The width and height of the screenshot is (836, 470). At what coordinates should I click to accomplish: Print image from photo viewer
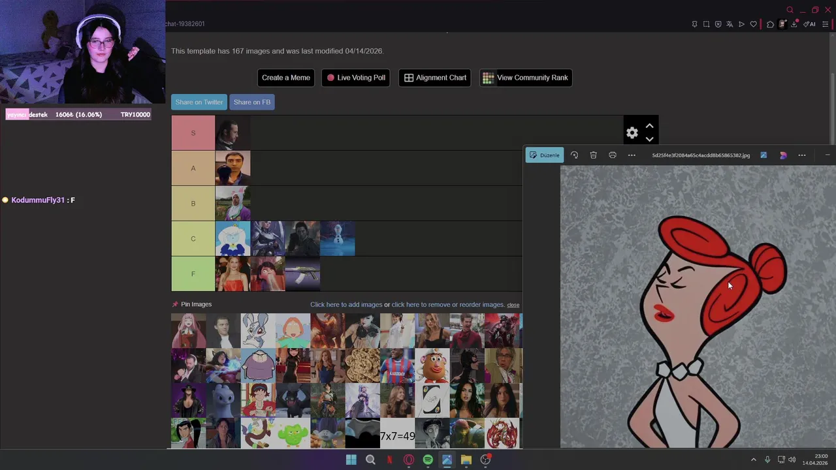click(x=612, y=155)
